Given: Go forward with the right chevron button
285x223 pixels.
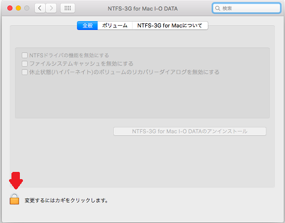Looking at the screenshot, I should point(51,8).
